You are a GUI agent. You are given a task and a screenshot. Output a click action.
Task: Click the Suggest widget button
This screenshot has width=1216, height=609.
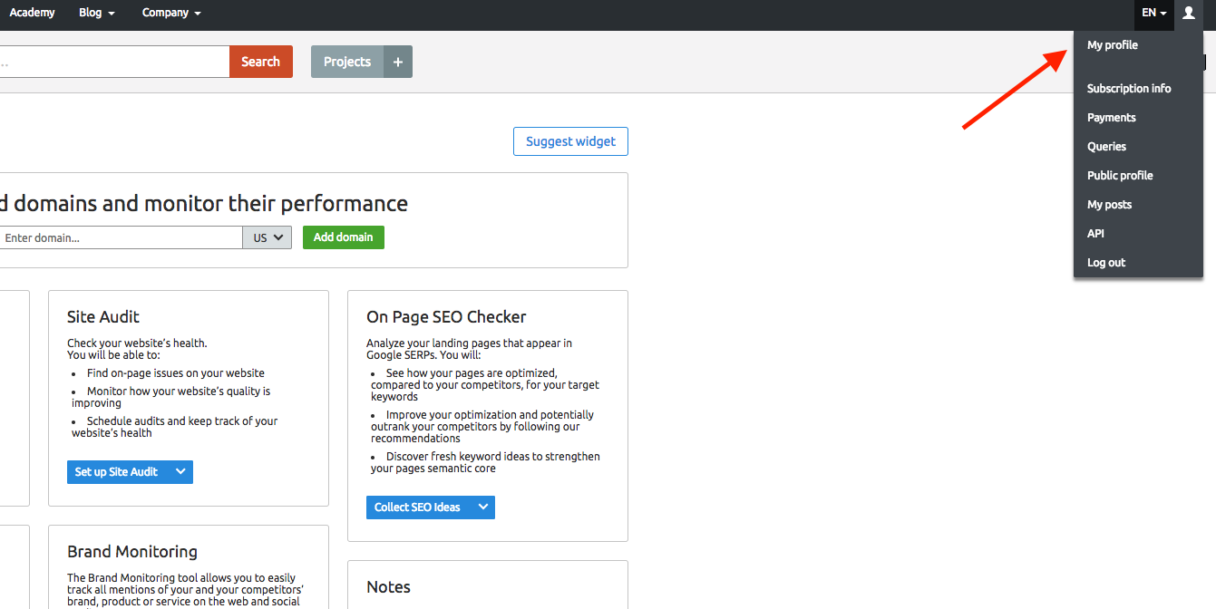coord(570,141)
